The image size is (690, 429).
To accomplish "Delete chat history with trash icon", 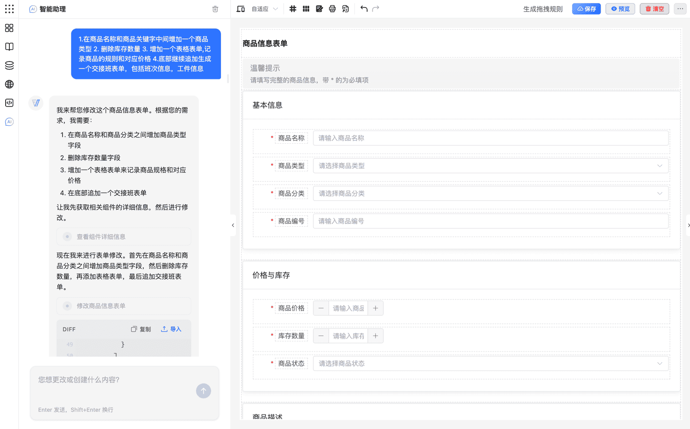I will click(215, 9).
